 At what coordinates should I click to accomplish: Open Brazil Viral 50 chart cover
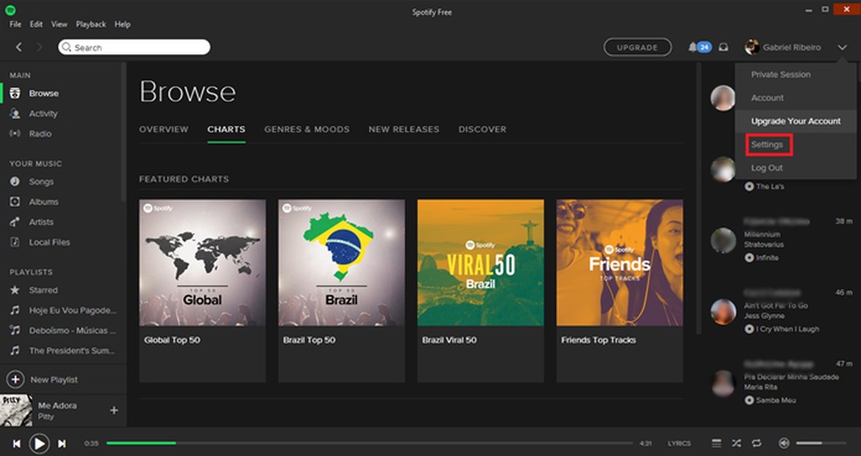pyautogui.click(x=480, y=263)
